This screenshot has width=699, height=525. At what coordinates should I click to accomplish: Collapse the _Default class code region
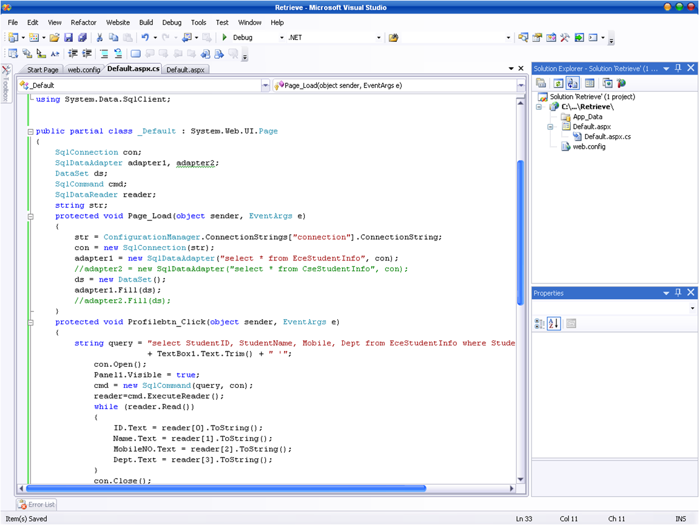pyautogui.click(x=30, y=132)
